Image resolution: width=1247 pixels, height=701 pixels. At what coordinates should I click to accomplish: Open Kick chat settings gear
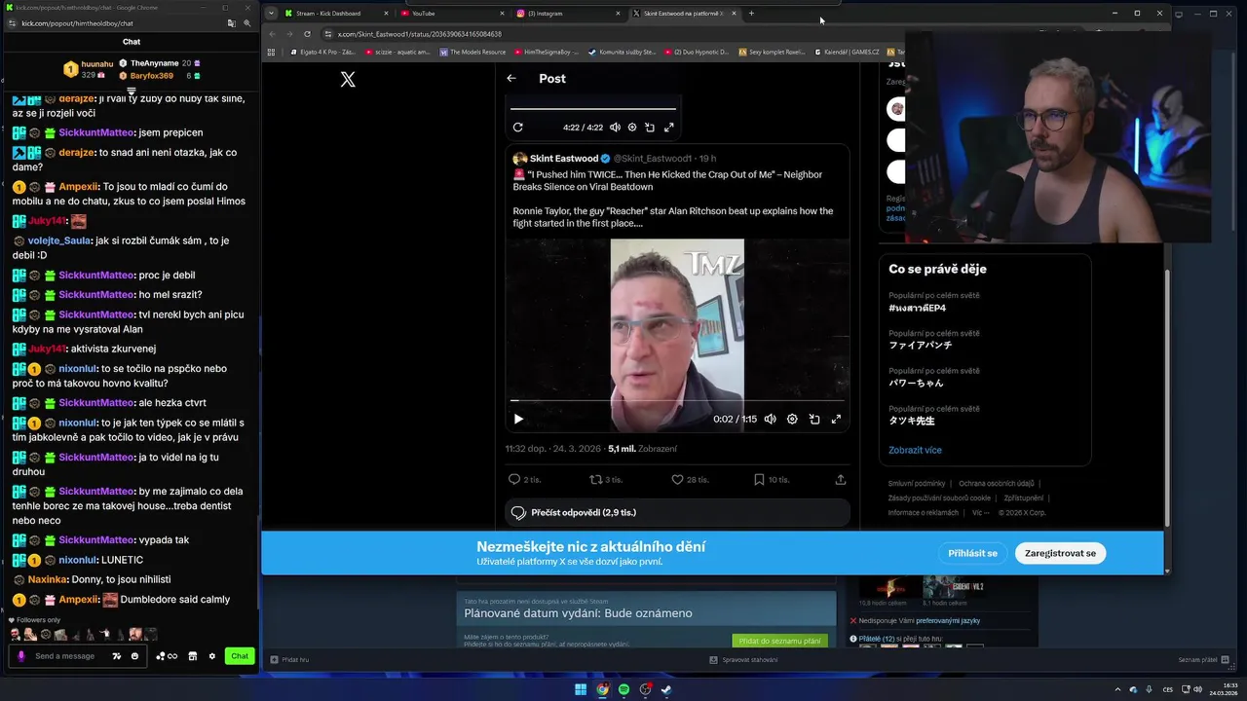pos(212,656)
